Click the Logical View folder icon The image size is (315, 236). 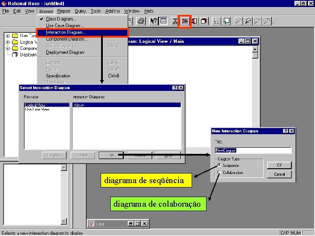[15, 42]
